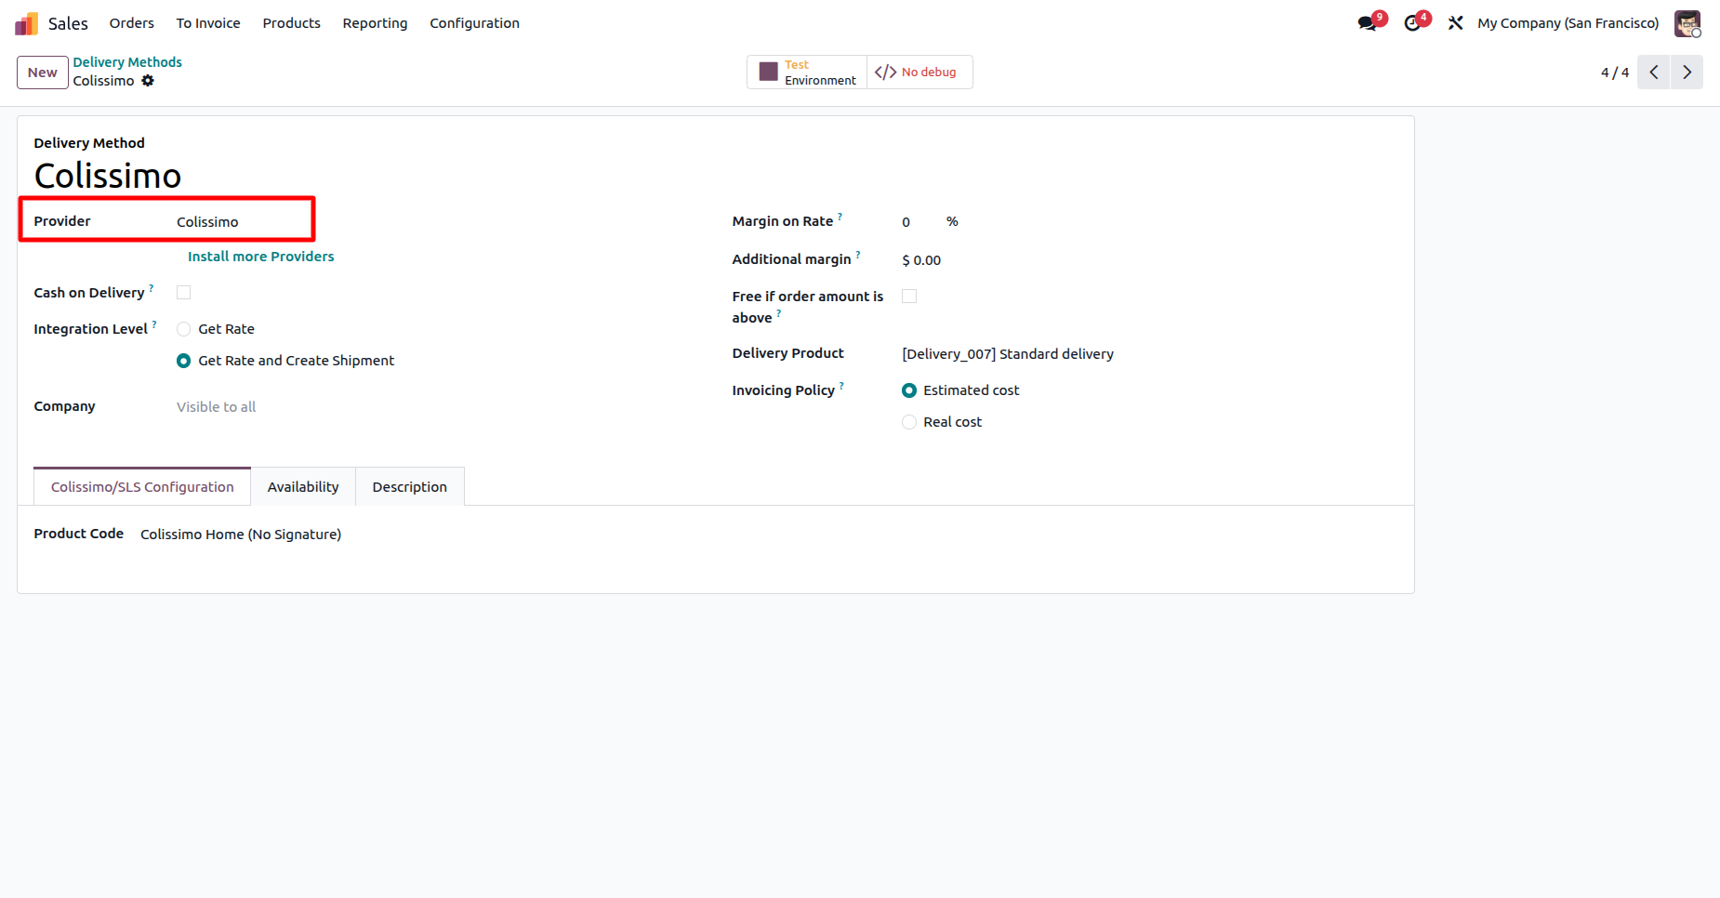This screenshot has height=898, width=1720.
Task: Show Free if order amount help tooltip
Action: click(779, 313)
